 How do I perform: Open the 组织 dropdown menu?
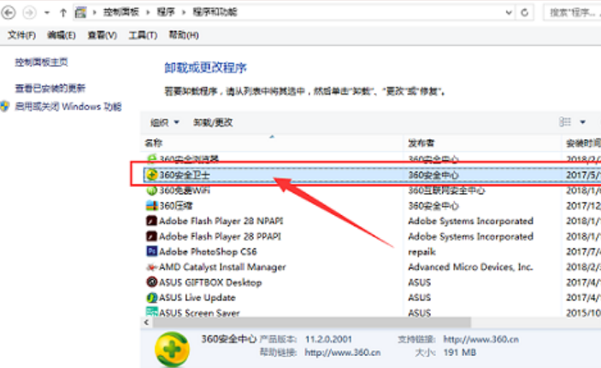[164, 122]
